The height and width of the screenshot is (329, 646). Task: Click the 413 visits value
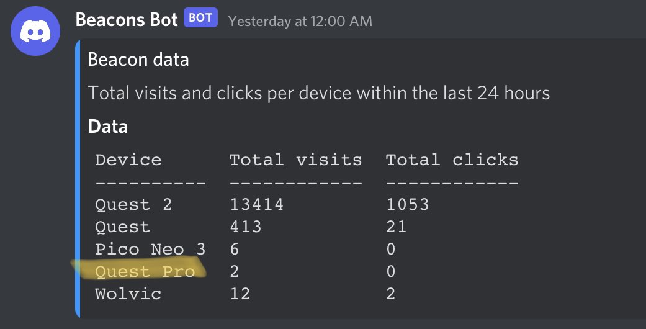point(246,227)
